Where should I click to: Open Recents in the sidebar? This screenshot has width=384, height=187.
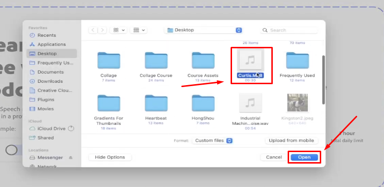tap(47, 35)
